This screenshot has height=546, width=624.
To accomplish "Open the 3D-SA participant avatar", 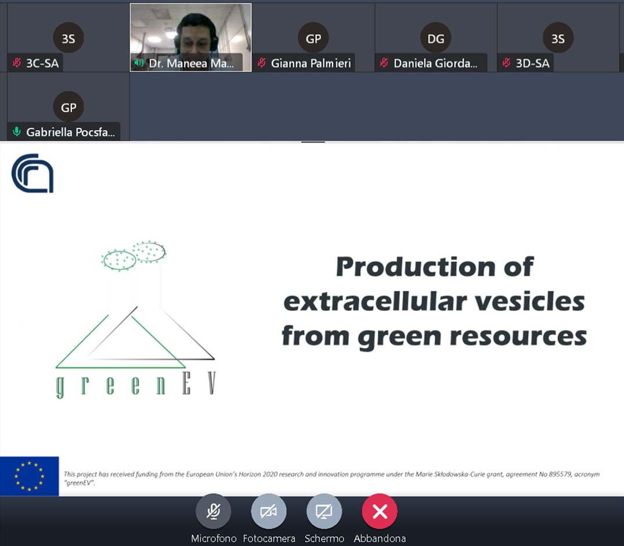I will (x=558, y=38).
